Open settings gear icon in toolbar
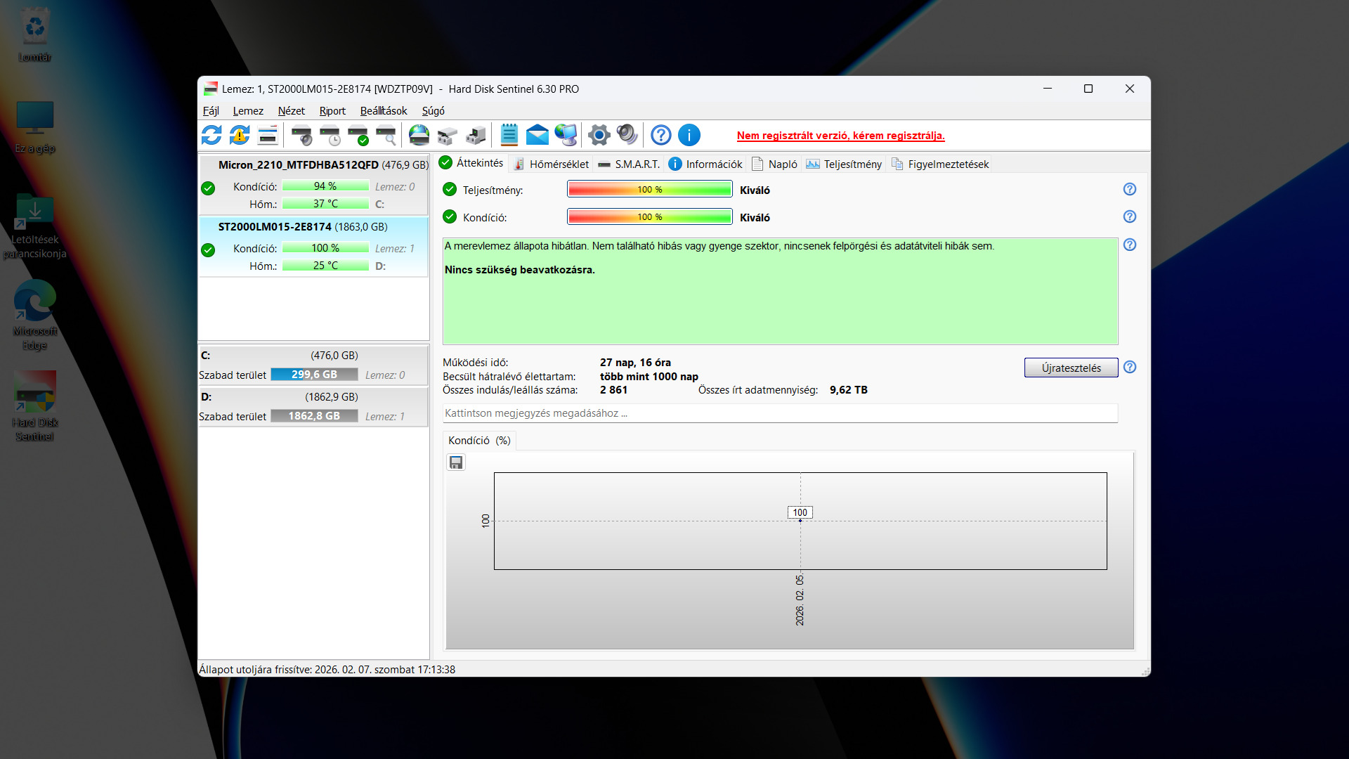Screen dimensions: 1349x759 (x=599, y=135)
